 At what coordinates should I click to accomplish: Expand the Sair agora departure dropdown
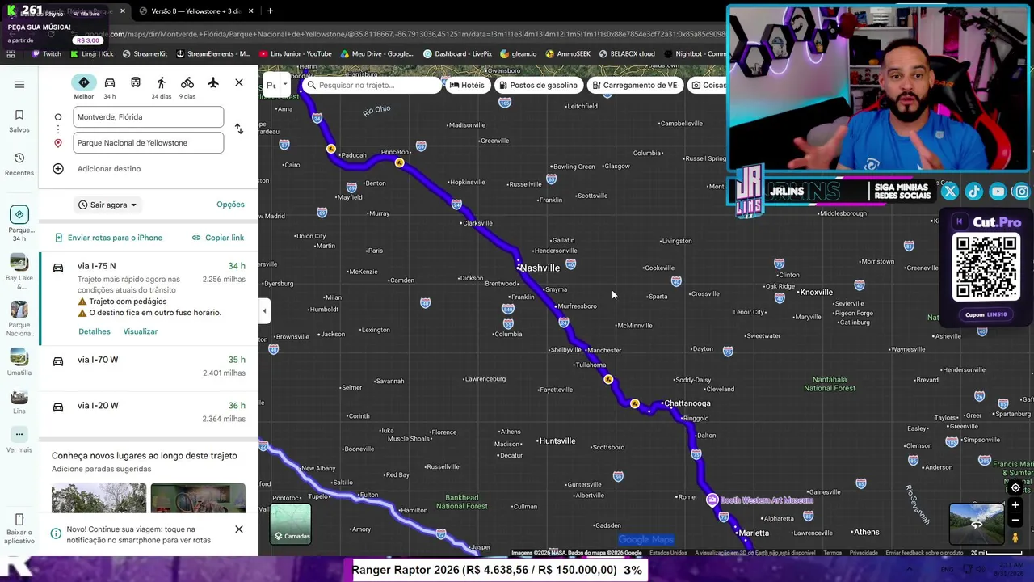pos(107,205)
